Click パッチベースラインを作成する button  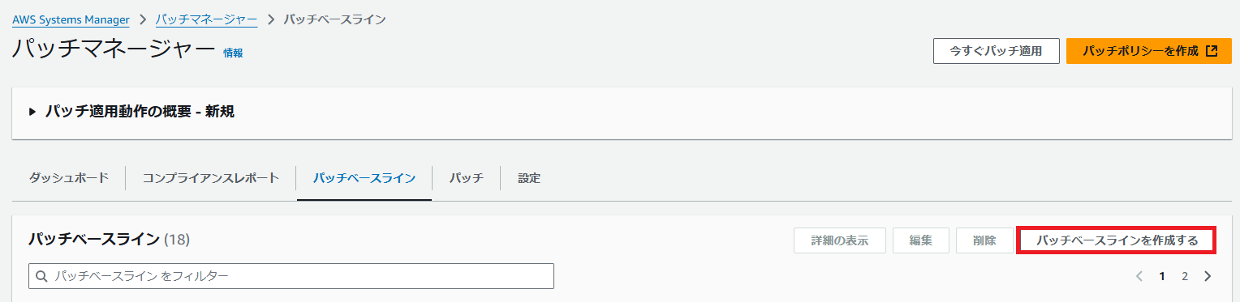1117,240
